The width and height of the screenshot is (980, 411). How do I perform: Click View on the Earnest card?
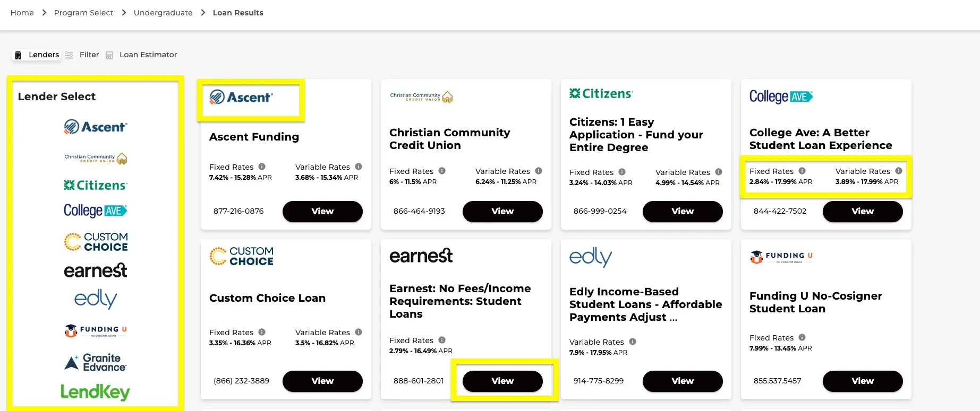click(502, 381)
